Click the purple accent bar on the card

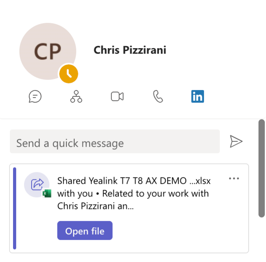pyautogui.click(x=15, y=208)
